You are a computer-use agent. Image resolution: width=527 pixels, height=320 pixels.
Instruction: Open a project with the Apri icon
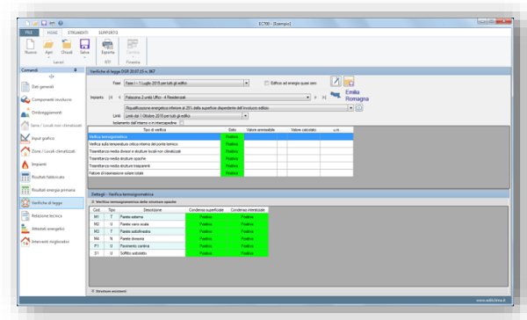click(48, 45)
